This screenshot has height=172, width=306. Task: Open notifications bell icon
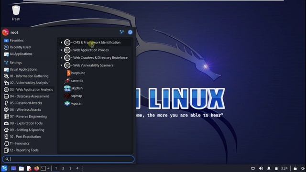269,168
